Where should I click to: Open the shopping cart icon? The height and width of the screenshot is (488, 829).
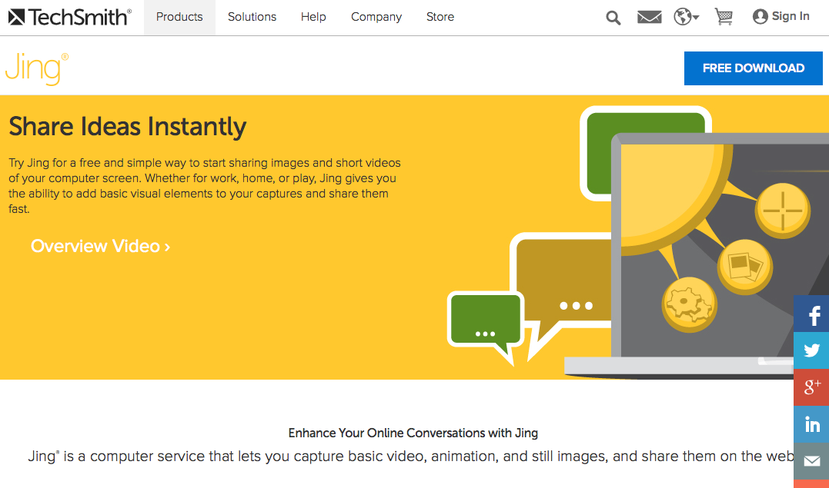pyautogui.click(x=724, y=17)
